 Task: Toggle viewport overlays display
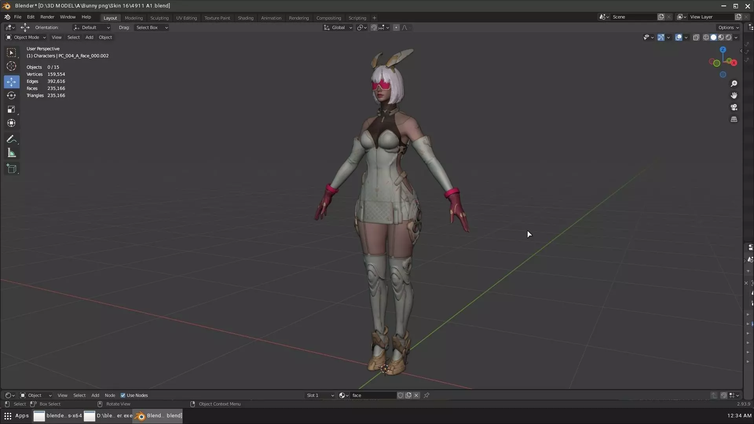pyautogui.click(x=679, y=37)
